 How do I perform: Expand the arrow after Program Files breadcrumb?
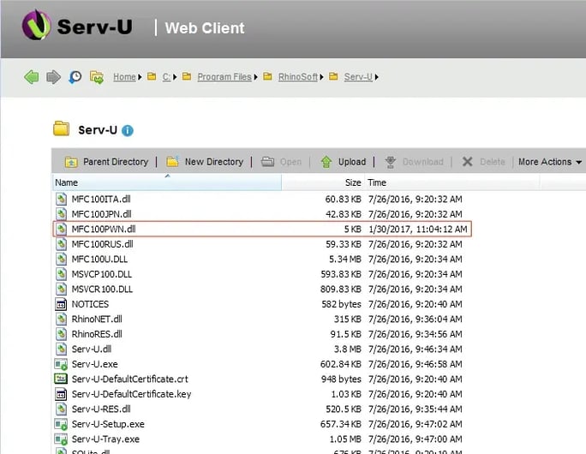tap(256, 77)
